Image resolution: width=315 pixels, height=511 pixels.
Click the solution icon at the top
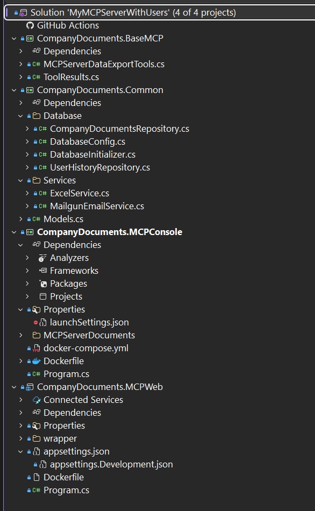[23, 13]
